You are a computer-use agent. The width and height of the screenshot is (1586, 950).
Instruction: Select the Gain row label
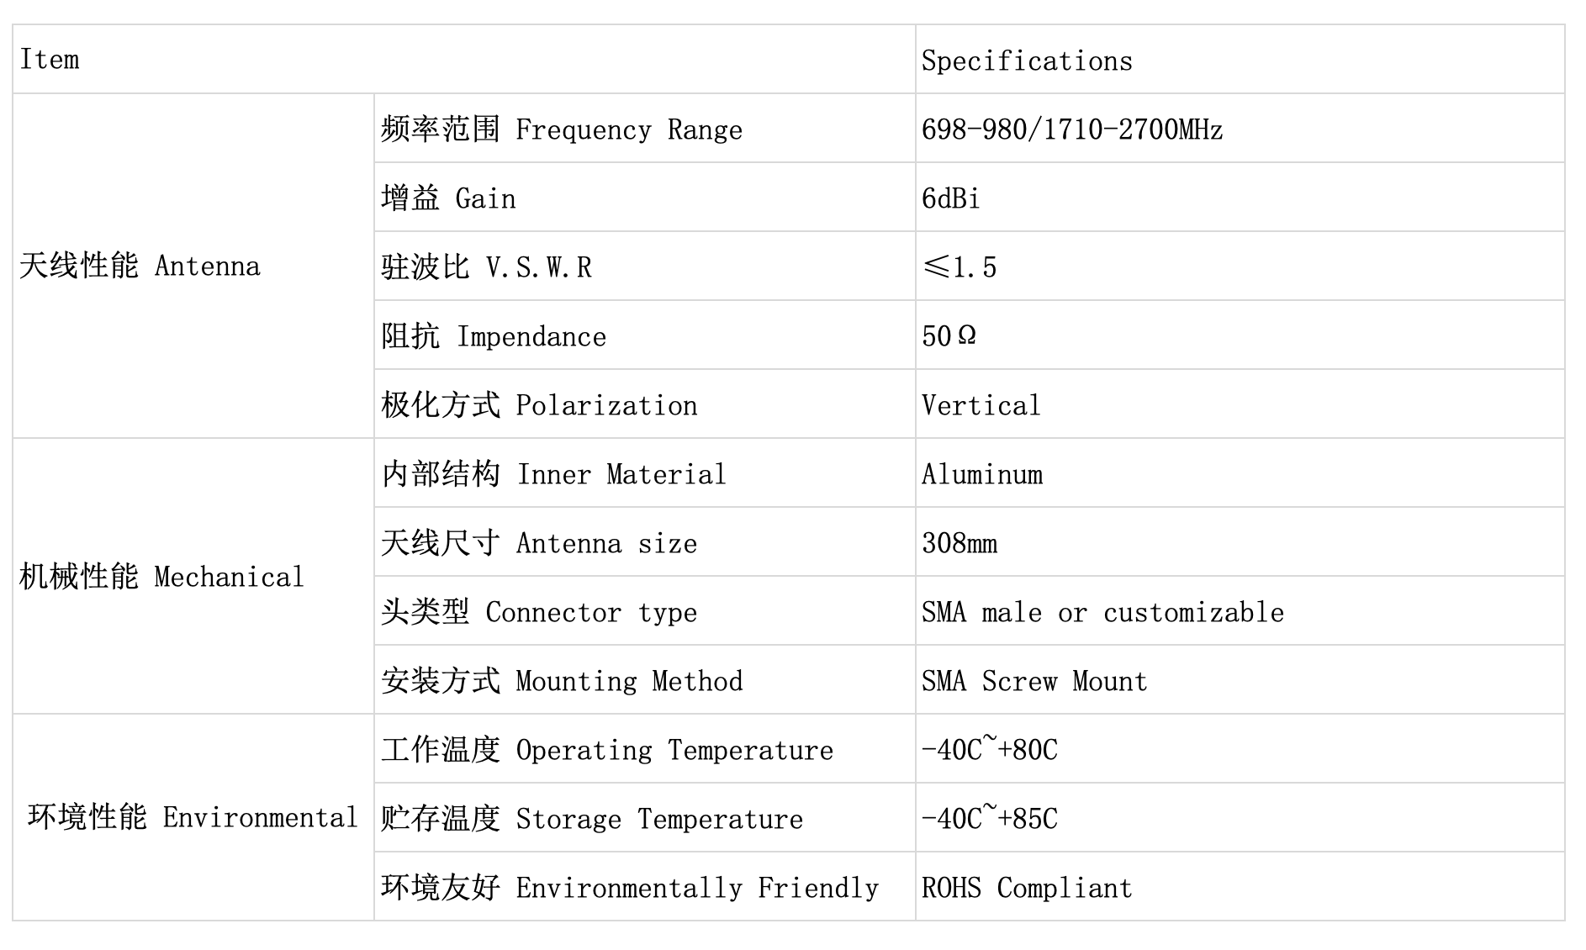644,198
